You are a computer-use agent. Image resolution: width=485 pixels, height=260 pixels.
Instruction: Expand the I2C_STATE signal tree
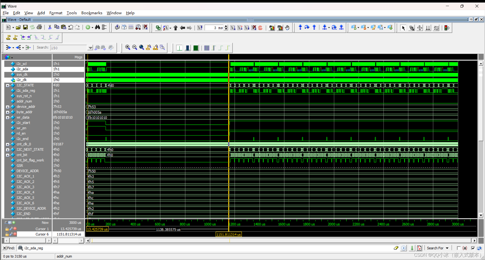point(7,85)
